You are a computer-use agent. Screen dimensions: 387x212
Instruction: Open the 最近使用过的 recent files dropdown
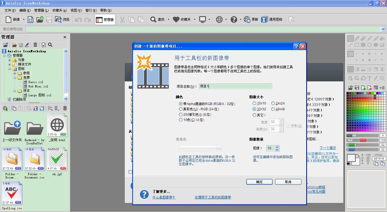383,29
